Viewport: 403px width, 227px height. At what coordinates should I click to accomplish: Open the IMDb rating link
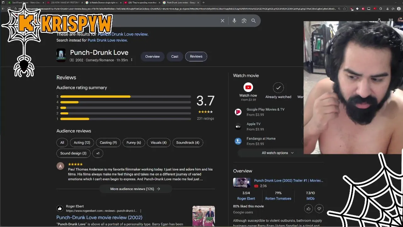(x=310, y=199)
